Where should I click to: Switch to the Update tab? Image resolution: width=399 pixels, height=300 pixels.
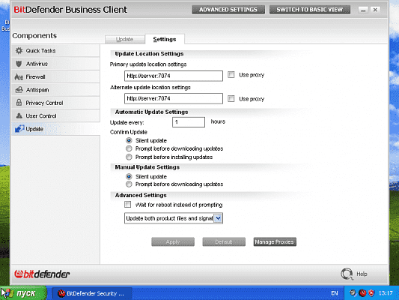click(x=125, y=40)
